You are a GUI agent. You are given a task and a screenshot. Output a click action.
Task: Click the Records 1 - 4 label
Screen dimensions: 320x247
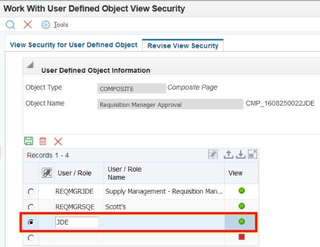tap(48, 155)
